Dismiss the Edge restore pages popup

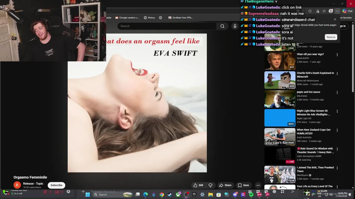click(335, 19)
